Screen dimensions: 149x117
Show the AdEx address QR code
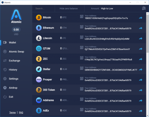click(x=82, y=109)
